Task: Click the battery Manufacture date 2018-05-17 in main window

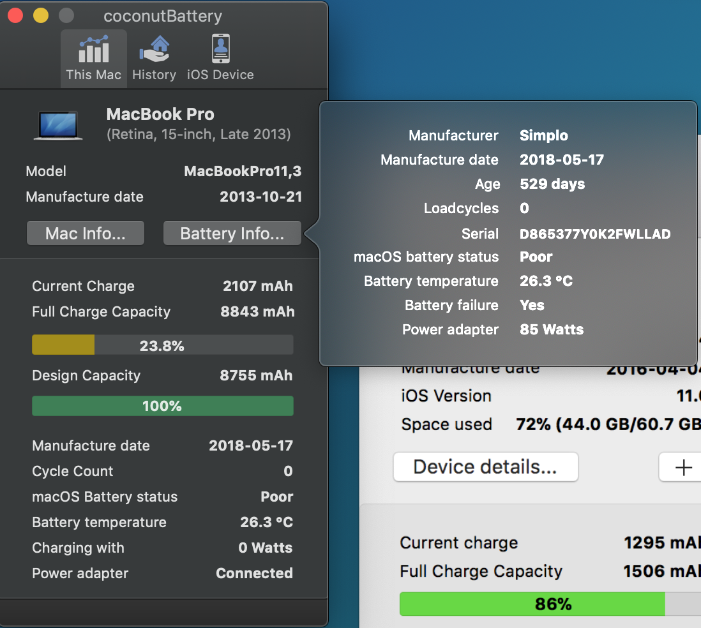Action: [x=251, y=445]
